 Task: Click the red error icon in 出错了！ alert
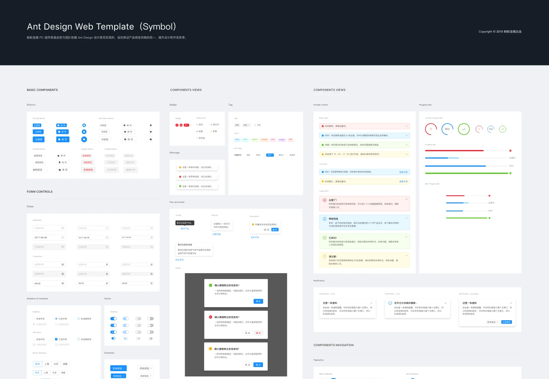pyautogui.click(x=325, y=200)
